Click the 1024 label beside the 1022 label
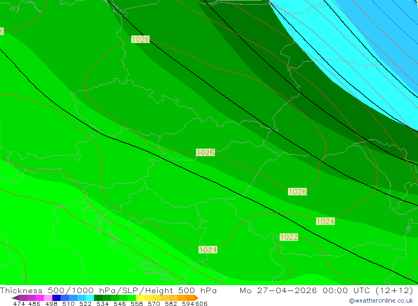 [325, 221]
